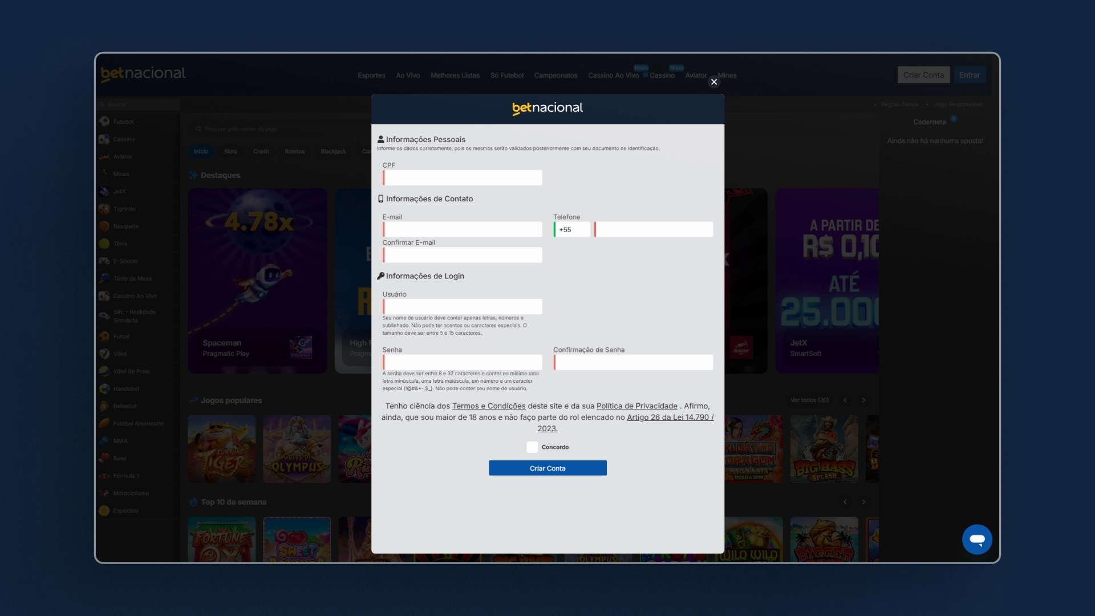Screen dimensions: 1095x616
Task: Open Campeonatos menu item
Action: [555, 75]
